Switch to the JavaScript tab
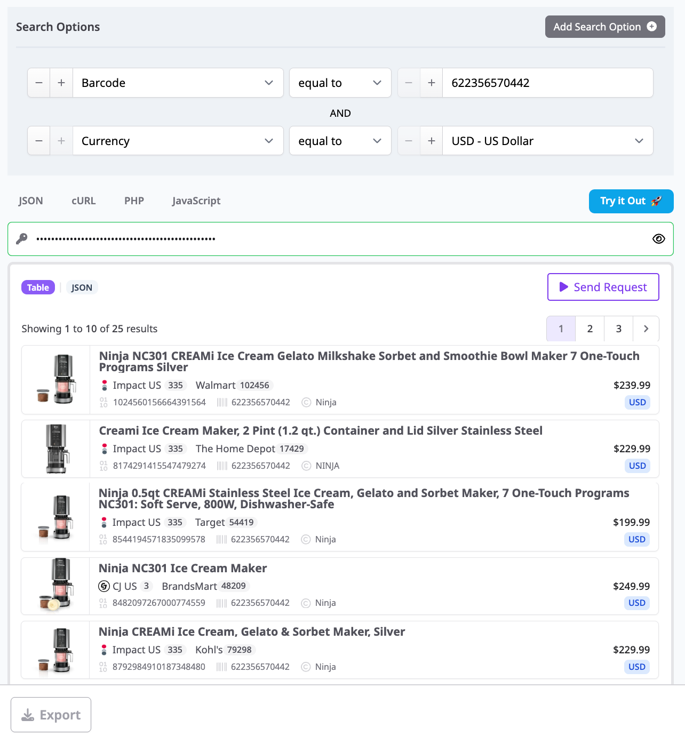The width and height of the screenshot is (685, 736). tap(196, 201)
